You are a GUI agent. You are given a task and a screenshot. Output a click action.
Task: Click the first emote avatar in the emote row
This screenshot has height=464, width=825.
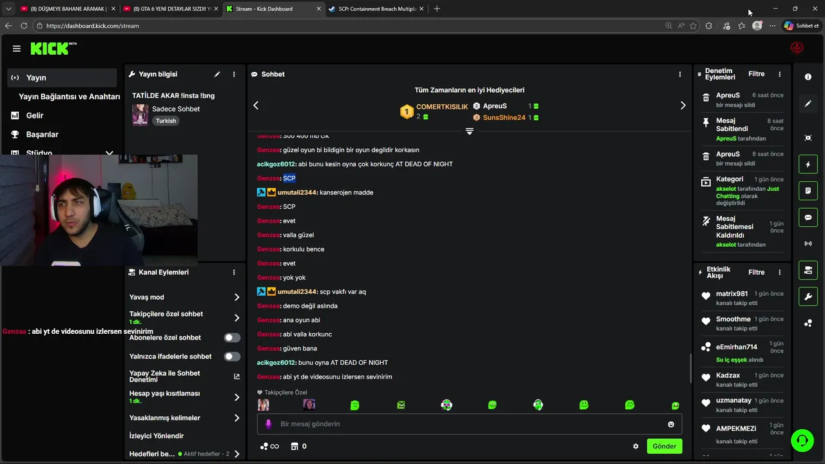263,405
